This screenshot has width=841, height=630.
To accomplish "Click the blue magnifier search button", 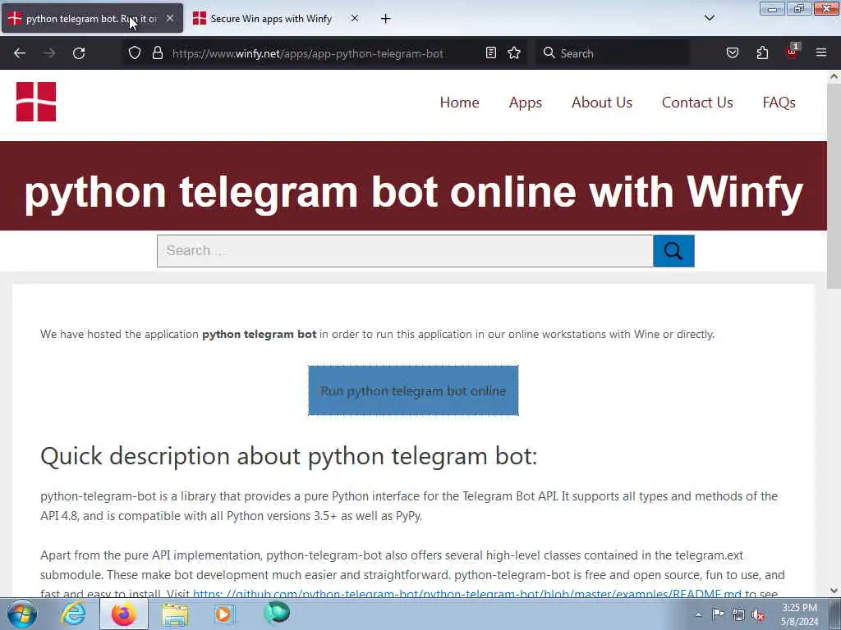I will pyautogui.click(x=673, y=251).
